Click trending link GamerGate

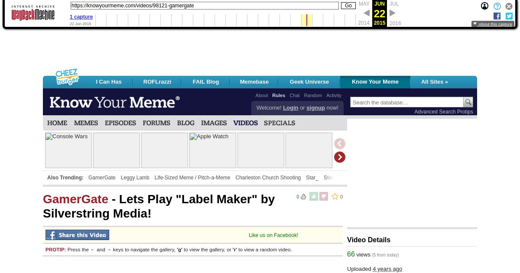102,178
